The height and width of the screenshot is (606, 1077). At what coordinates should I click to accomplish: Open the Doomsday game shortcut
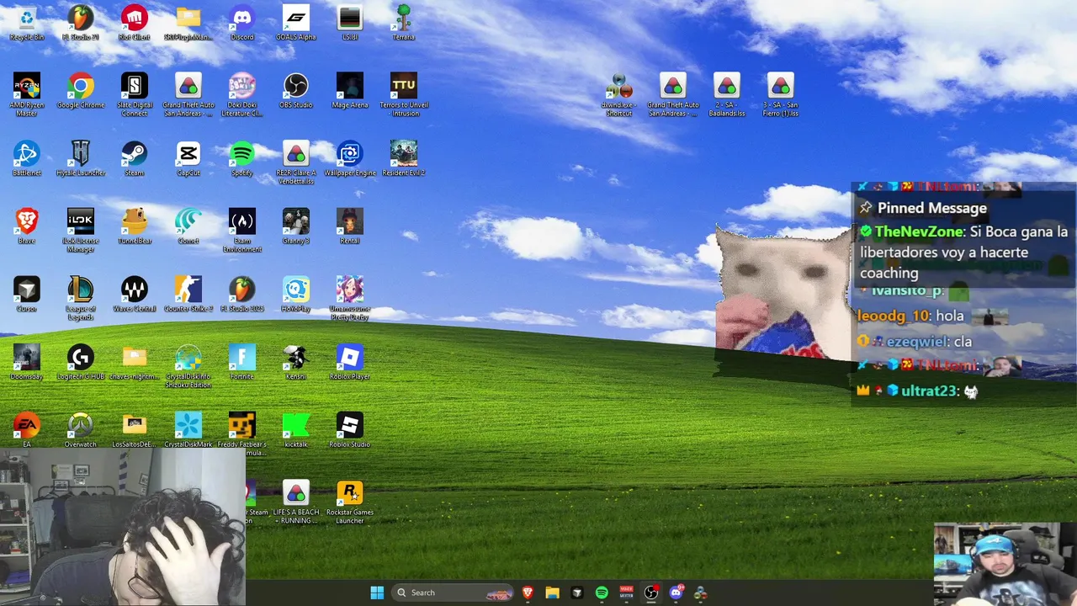click(x=27, y=363)
